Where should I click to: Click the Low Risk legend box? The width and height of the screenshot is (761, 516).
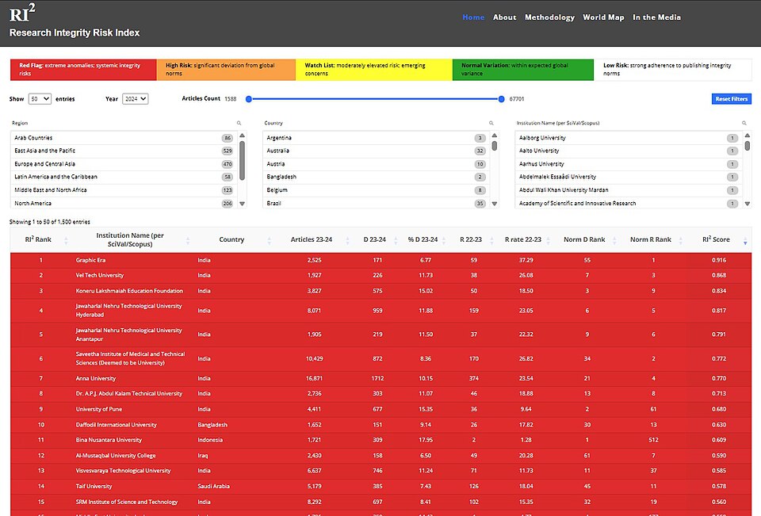[x=673, y=70]
